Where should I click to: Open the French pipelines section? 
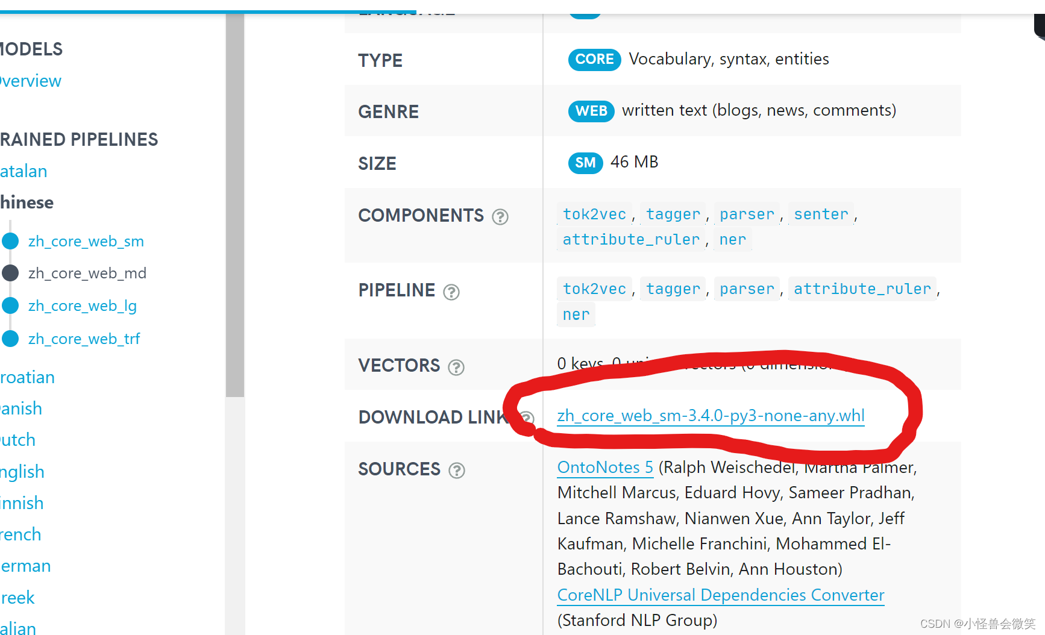20,534
